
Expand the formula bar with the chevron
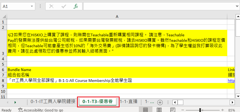(x=237, y=6)
